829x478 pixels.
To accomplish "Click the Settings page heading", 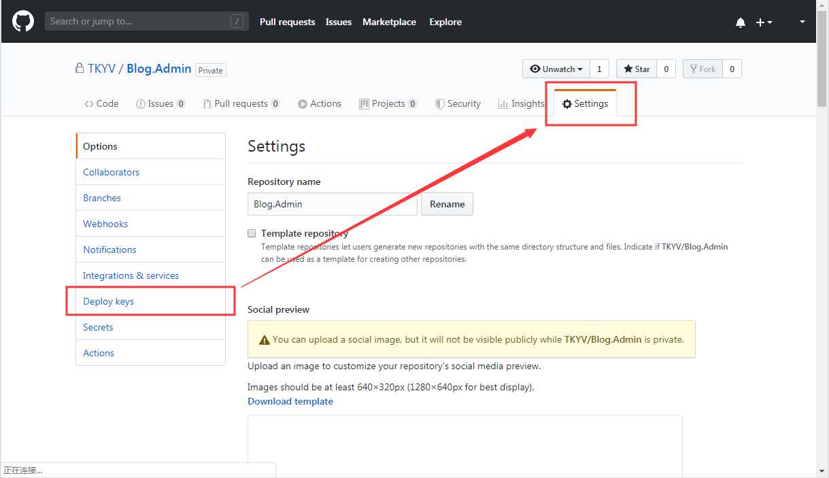I will (276, 146).
